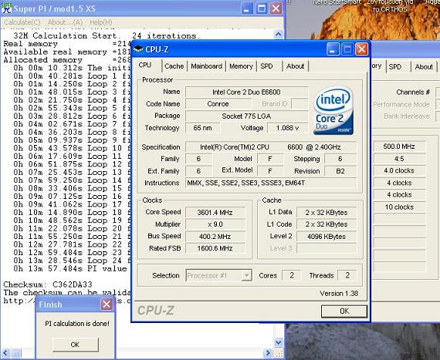
Task: Close the CPU-Z window
Action: pyautogui.click(x=361, y=49)
